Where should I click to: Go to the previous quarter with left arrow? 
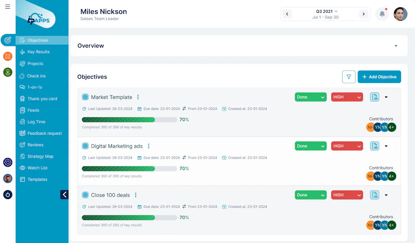click(287, 14)
